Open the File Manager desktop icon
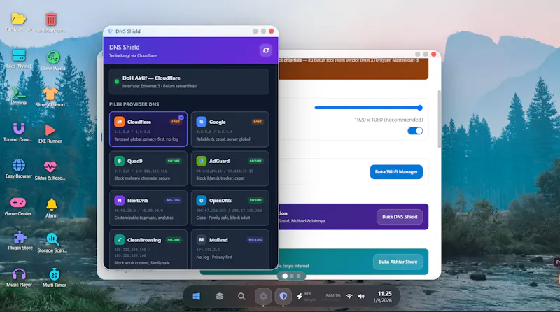The height and width of the screenshot is (312, 560). [x=19, y=19]
